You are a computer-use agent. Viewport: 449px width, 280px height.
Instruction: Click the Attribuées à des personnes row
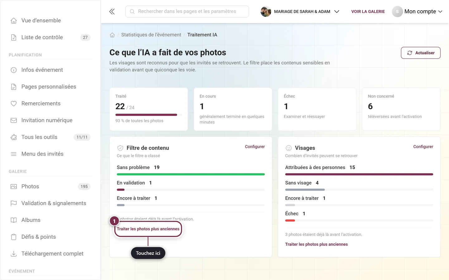coord(359,170)
